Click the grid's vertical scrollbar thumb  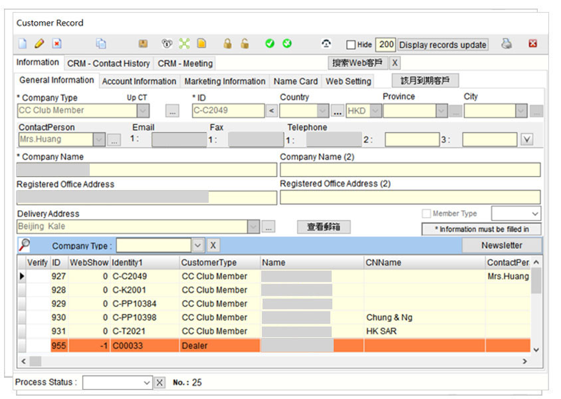[536, 280]
